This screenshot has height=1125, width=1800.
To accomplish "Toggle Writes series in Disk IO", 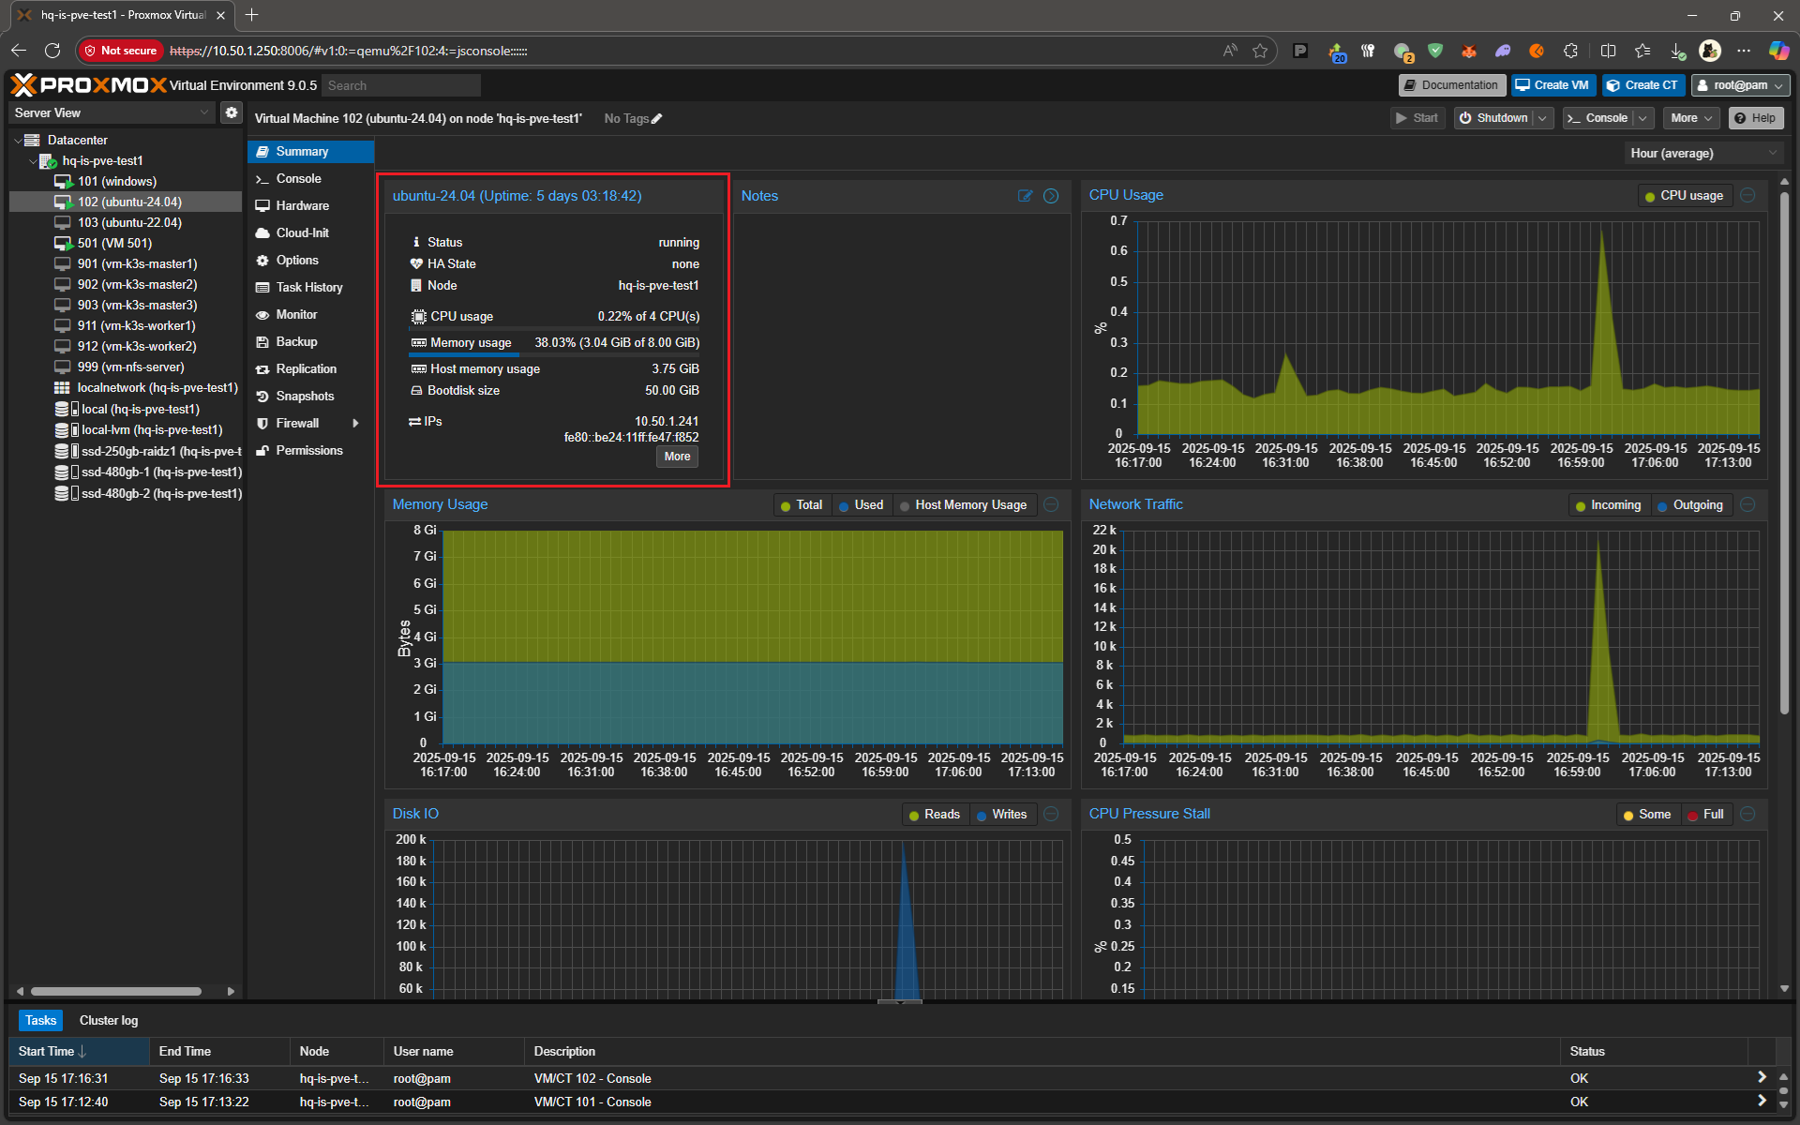I will pos(1001,815).
